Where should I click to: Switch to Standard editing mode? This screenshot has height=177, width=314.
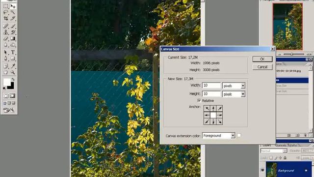pos(6,96)
